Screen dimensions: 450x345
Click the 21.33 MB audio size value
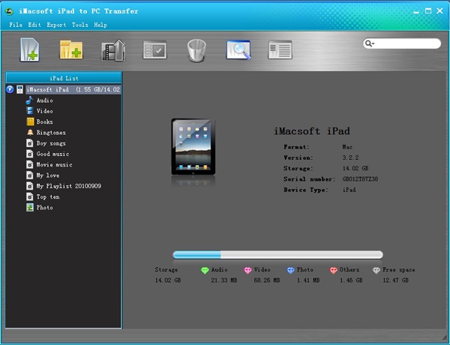click(x=224, y=280)
